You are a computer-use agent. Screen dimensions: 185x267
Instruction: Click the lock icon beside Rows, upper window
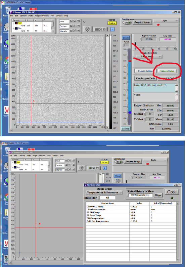coord(71,21)
